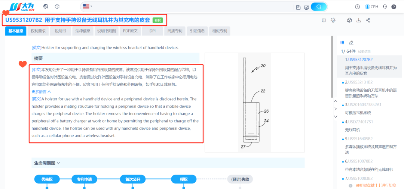Switch to the 权利要求 tab
Screen dimensions: 404x189
[38, 31]
